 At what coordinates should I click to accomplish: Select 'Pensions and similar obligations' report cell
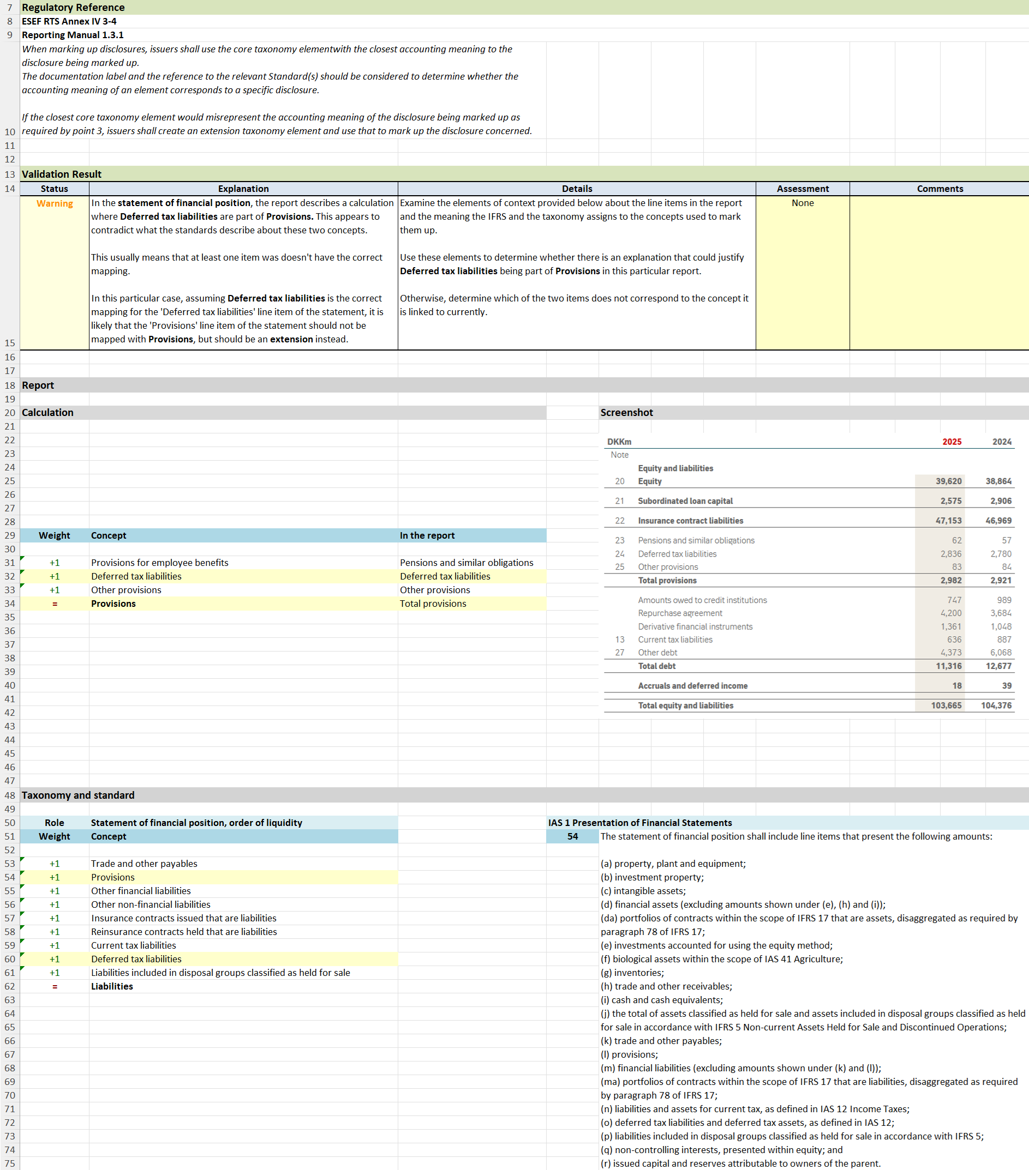(472, 563)
